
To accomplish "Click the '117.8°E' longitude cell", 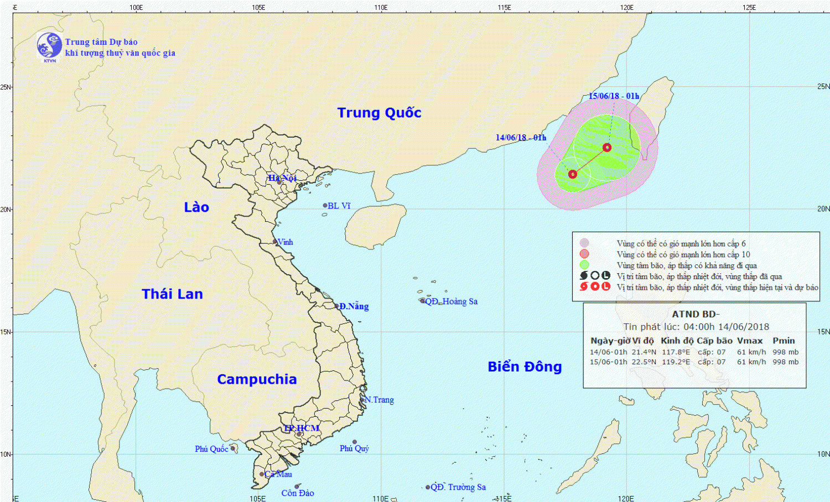I will [676, 352].
